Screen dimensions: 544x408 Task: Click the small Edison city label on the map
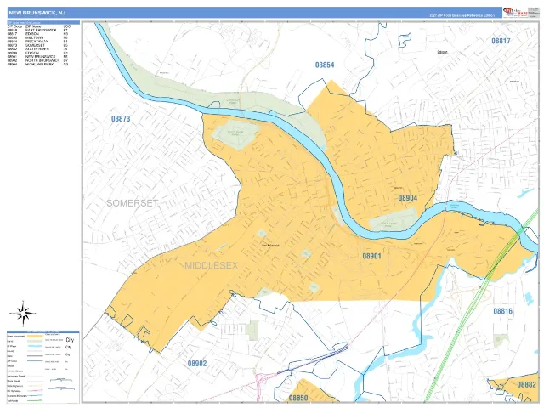tap(442, 52)
